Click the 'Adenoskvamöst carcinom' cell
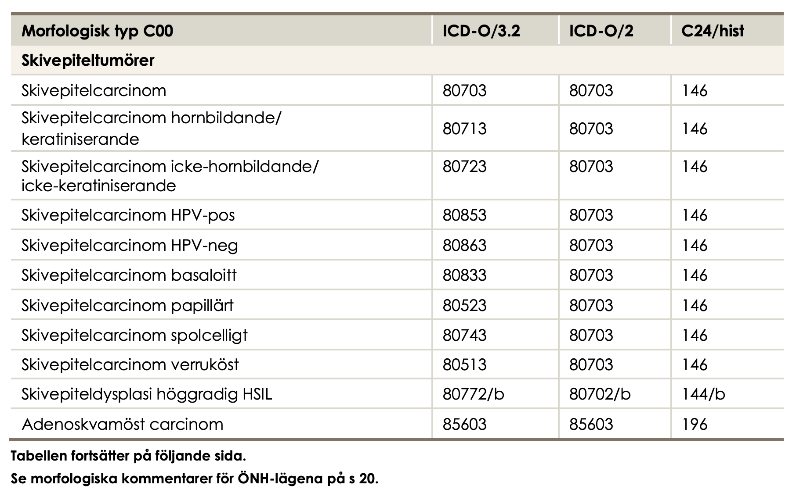The width and height of the screenshot is (796, 500). point(123,425)
